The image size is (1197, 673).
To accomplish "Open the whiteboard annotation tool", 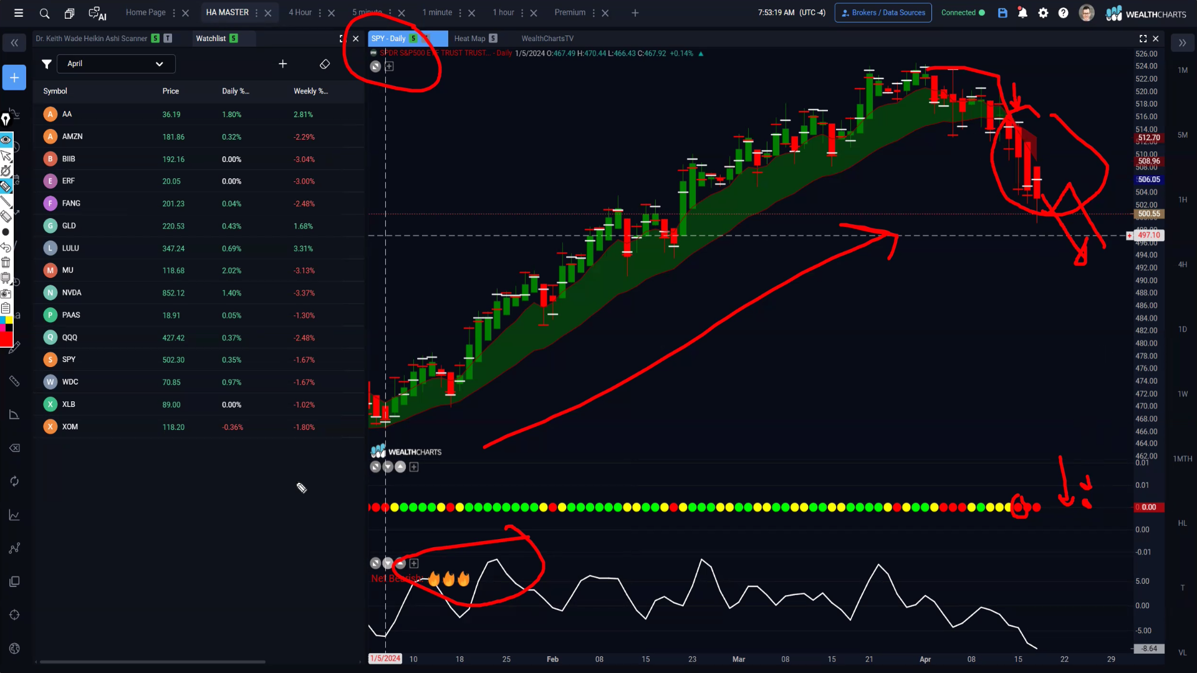I will point(6,278).
